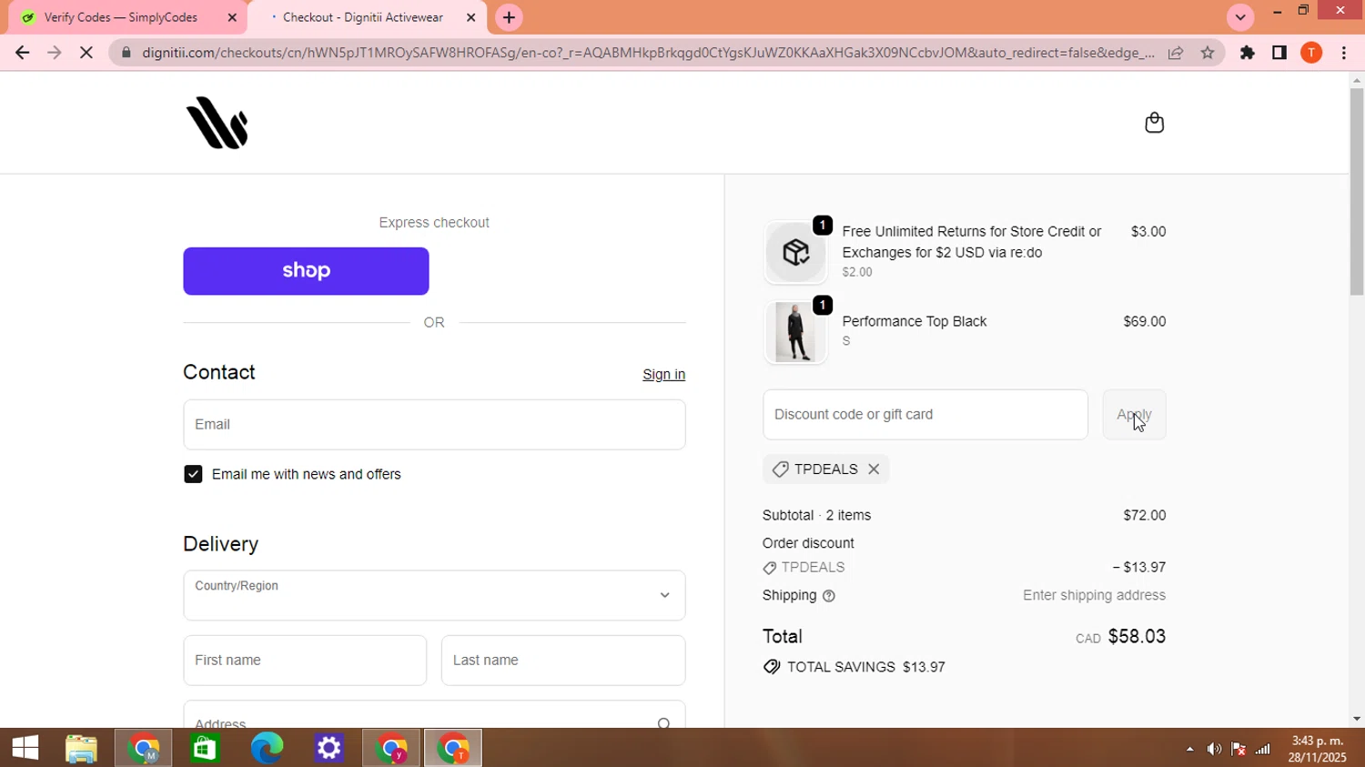Click the page vertical scrollbar thumb

click(1357, 193)
